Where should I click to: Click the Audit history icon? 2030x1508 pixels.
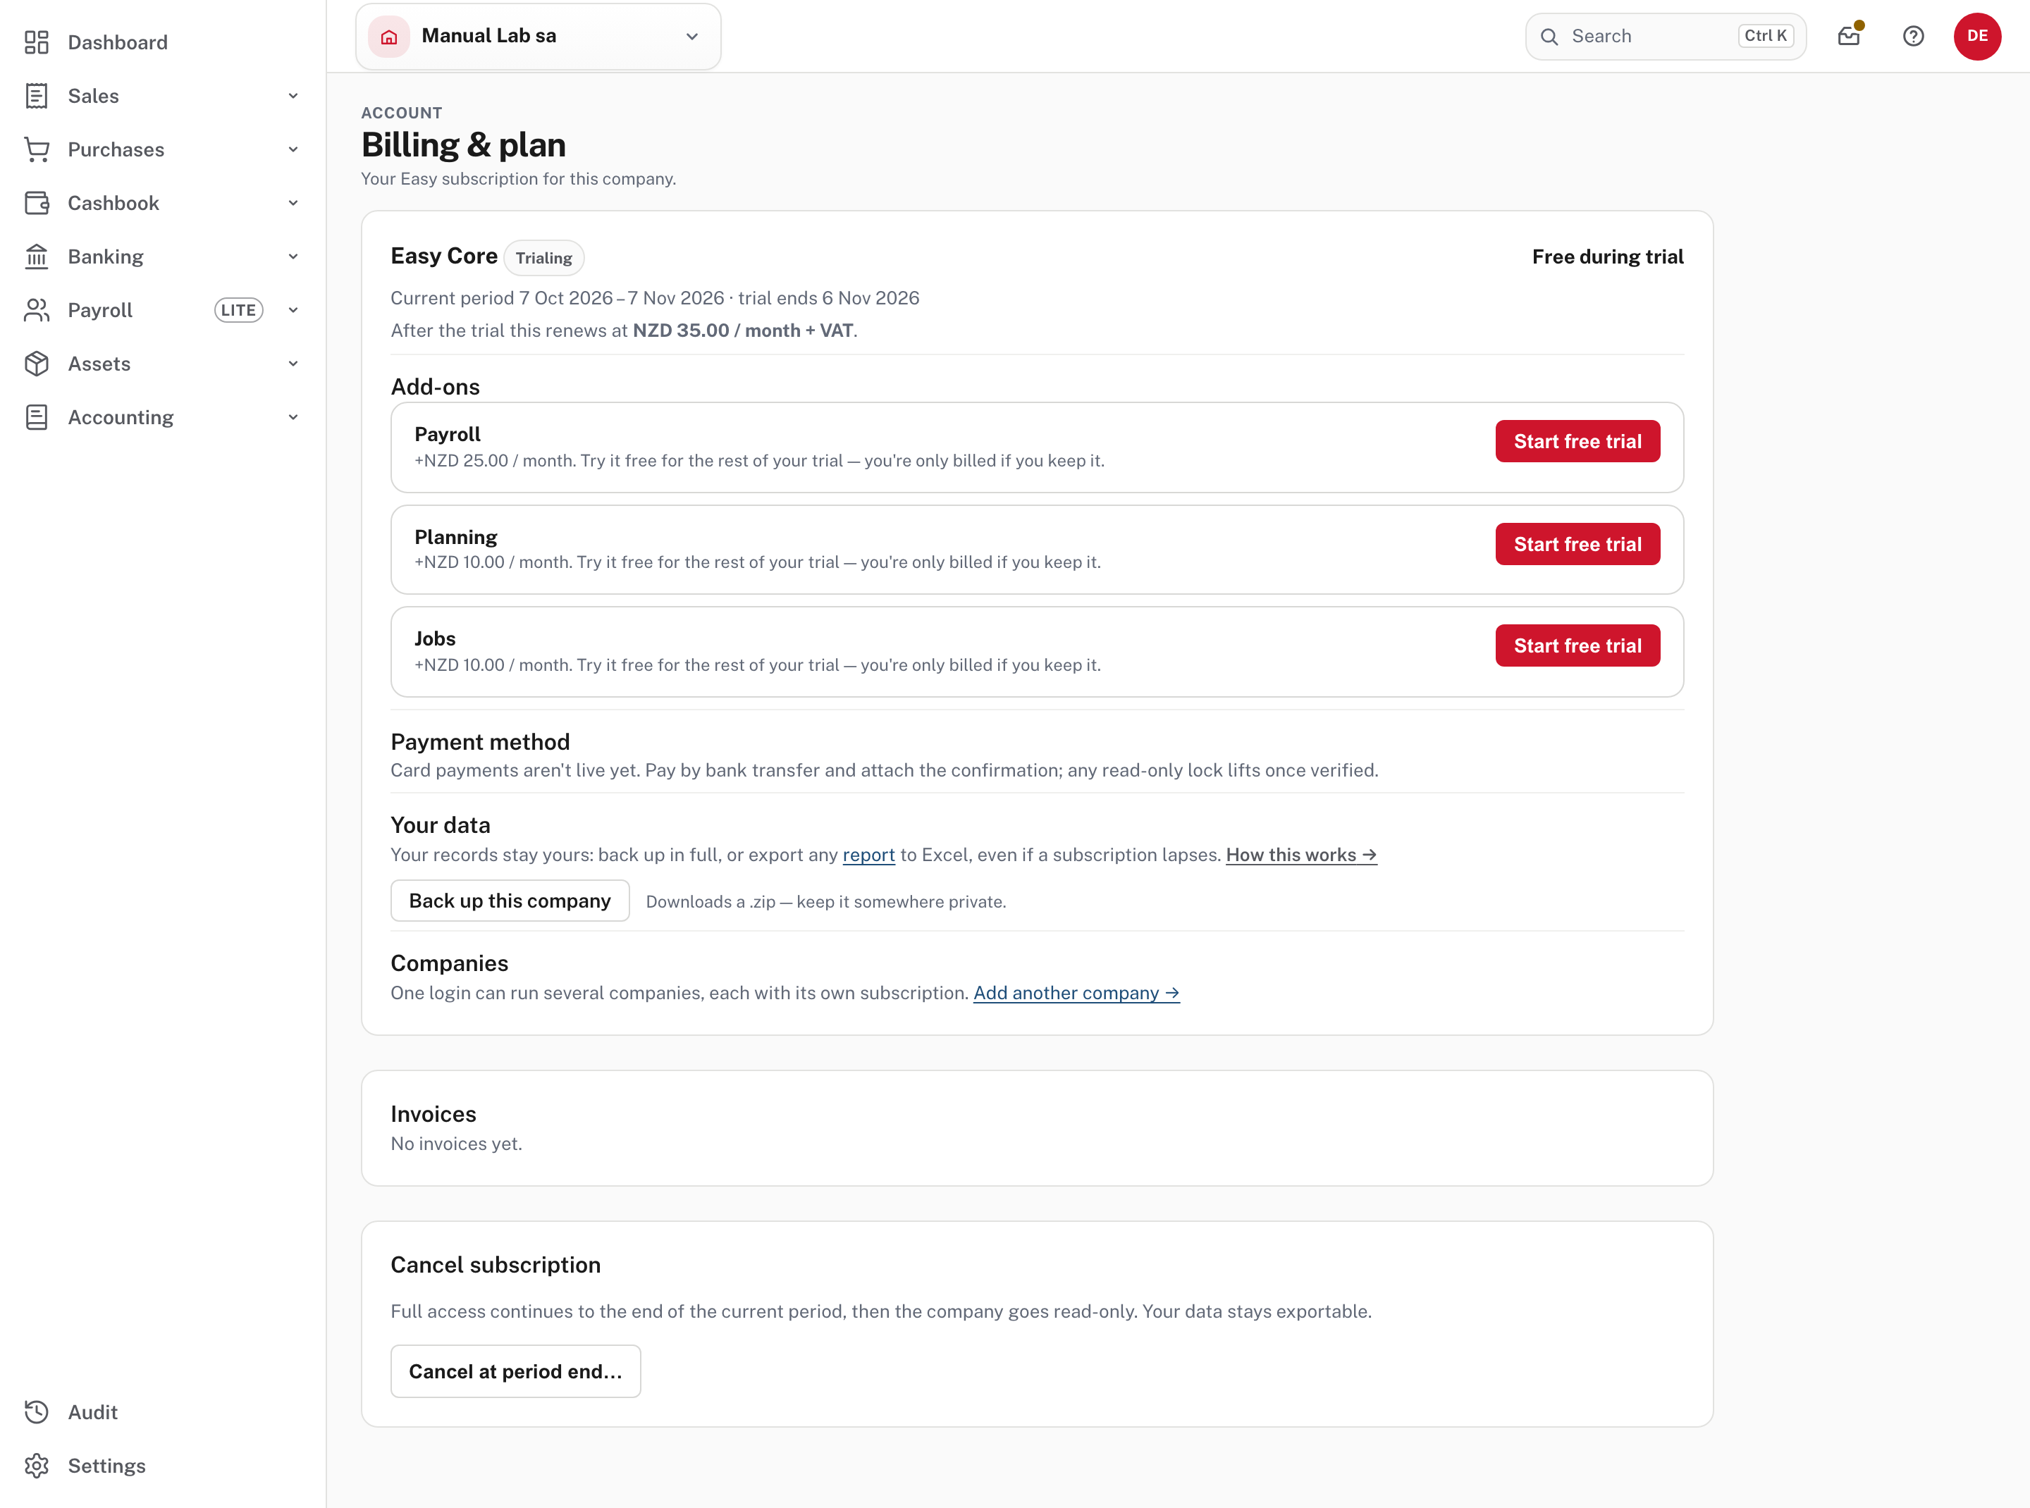coord(37,1412)
